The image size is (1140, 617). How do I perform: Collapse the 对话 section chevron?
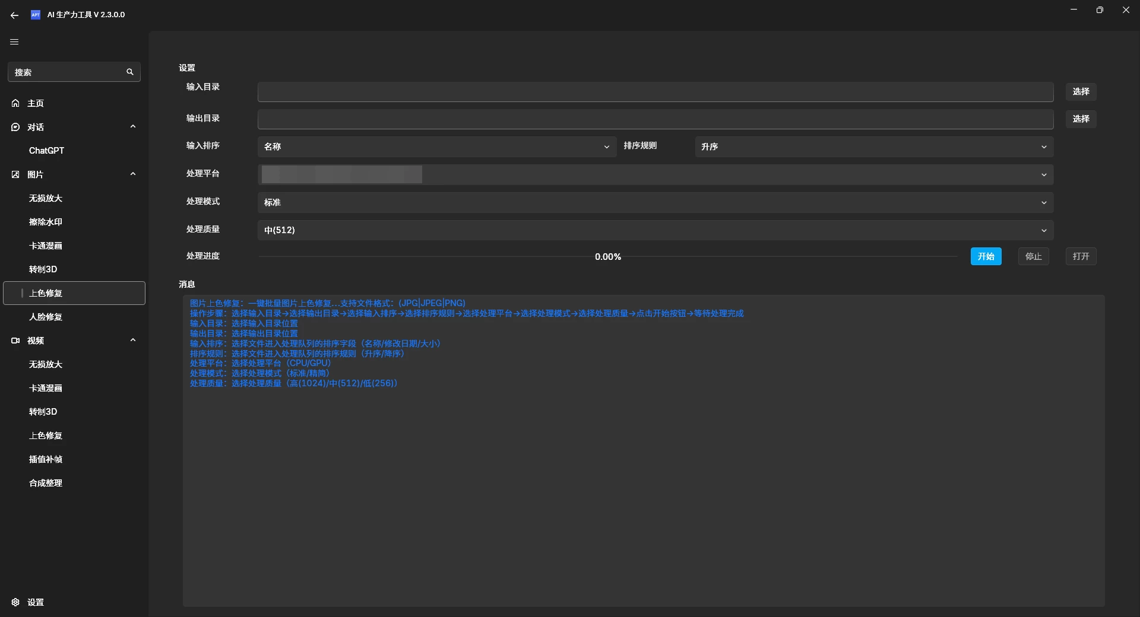tap(133, 126)
